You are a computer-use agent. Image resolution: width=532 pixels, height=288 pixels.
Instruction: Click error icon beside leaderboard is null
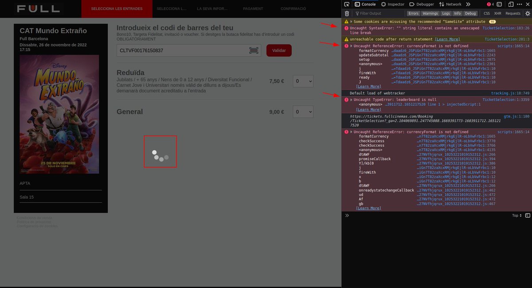coord(346,100)
